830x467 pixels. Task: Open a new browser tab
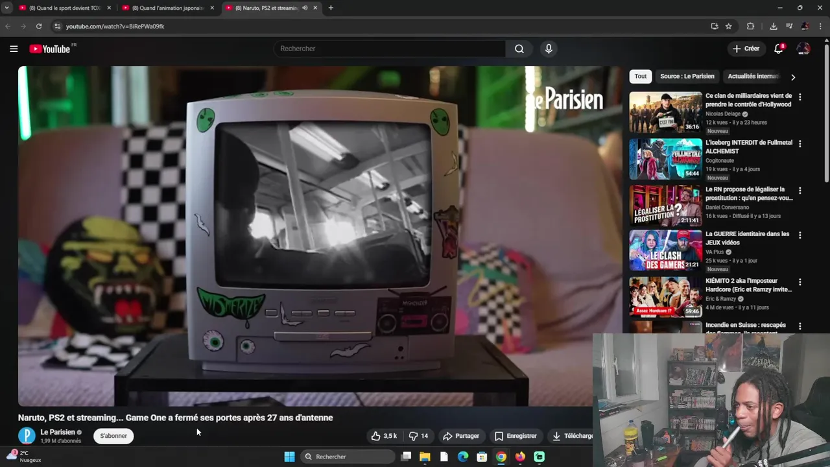331,8
